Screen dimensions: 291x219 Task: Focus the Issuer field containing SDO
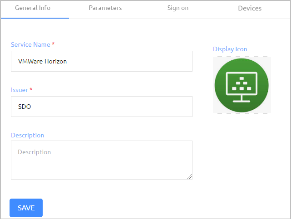coord(102,107)
